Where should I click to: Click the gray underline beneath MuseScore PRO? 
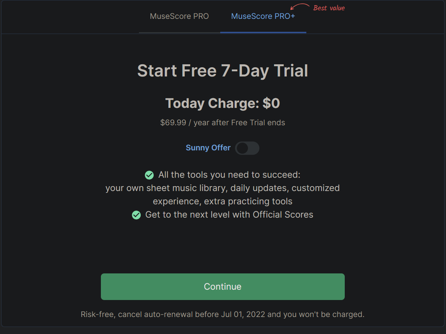click(x=179, y=32)
